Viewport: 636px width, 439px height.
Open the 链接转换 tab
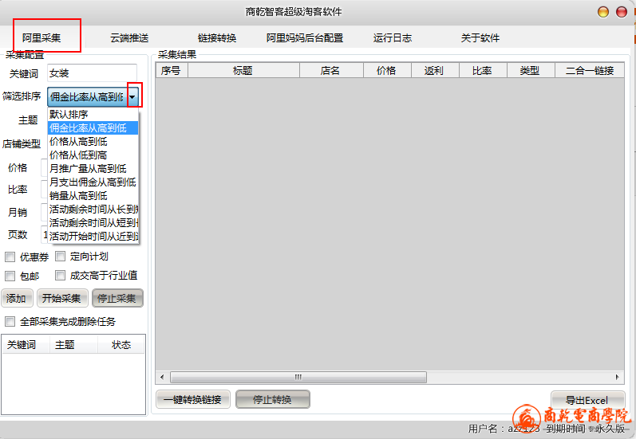217,38
